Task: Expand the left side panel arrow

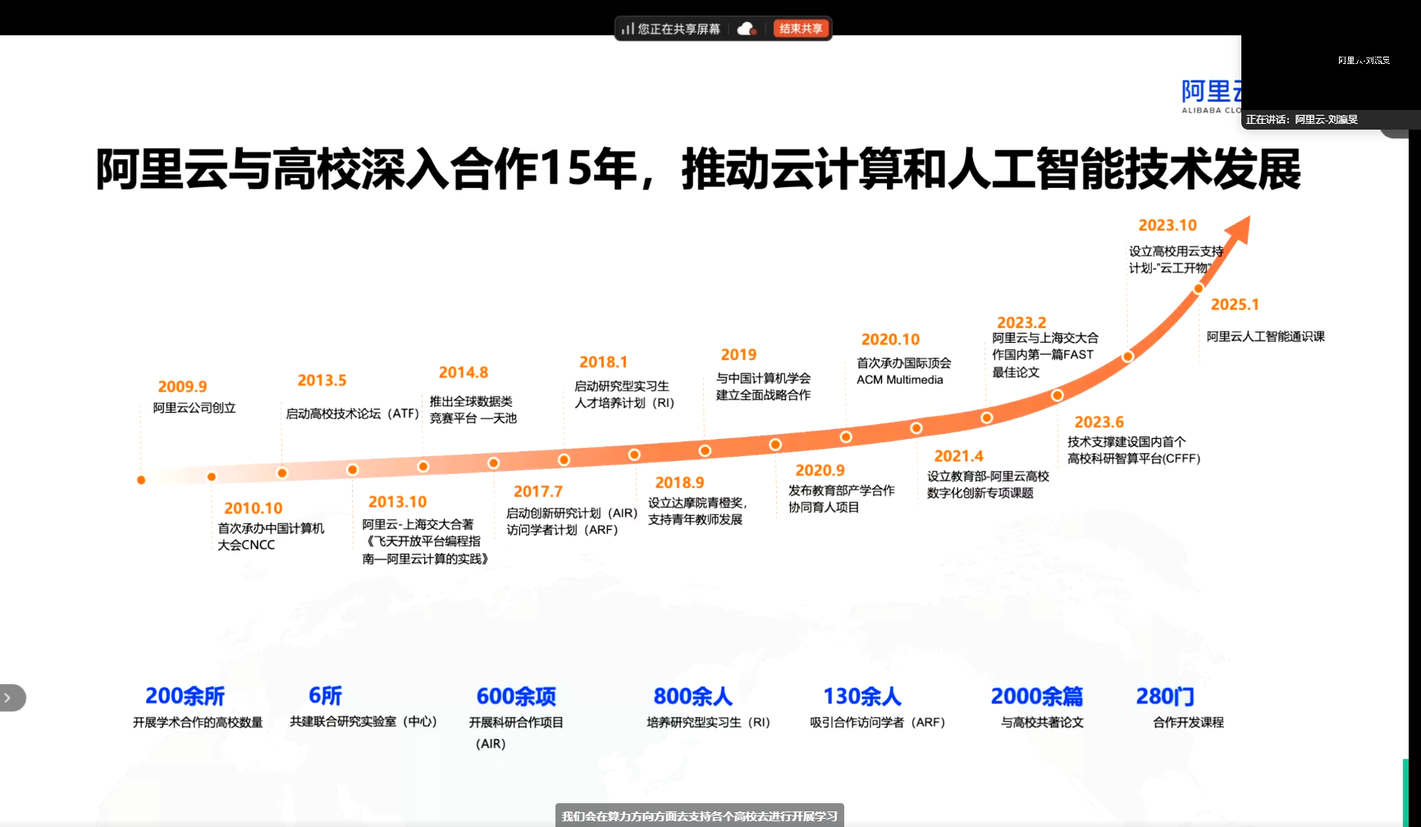Action: coord(10,697)
